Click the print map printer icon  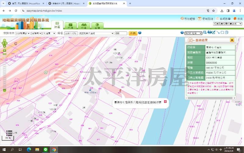pos(210,32)
